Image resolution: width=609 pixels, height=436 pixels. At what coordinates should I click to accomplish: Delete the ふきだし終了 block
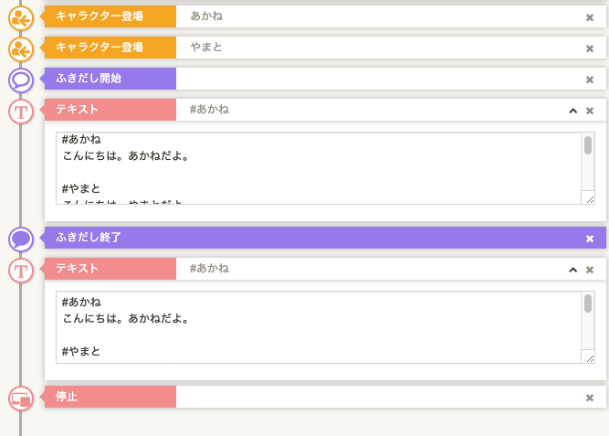pyautogui.click(x=590, y=239)
